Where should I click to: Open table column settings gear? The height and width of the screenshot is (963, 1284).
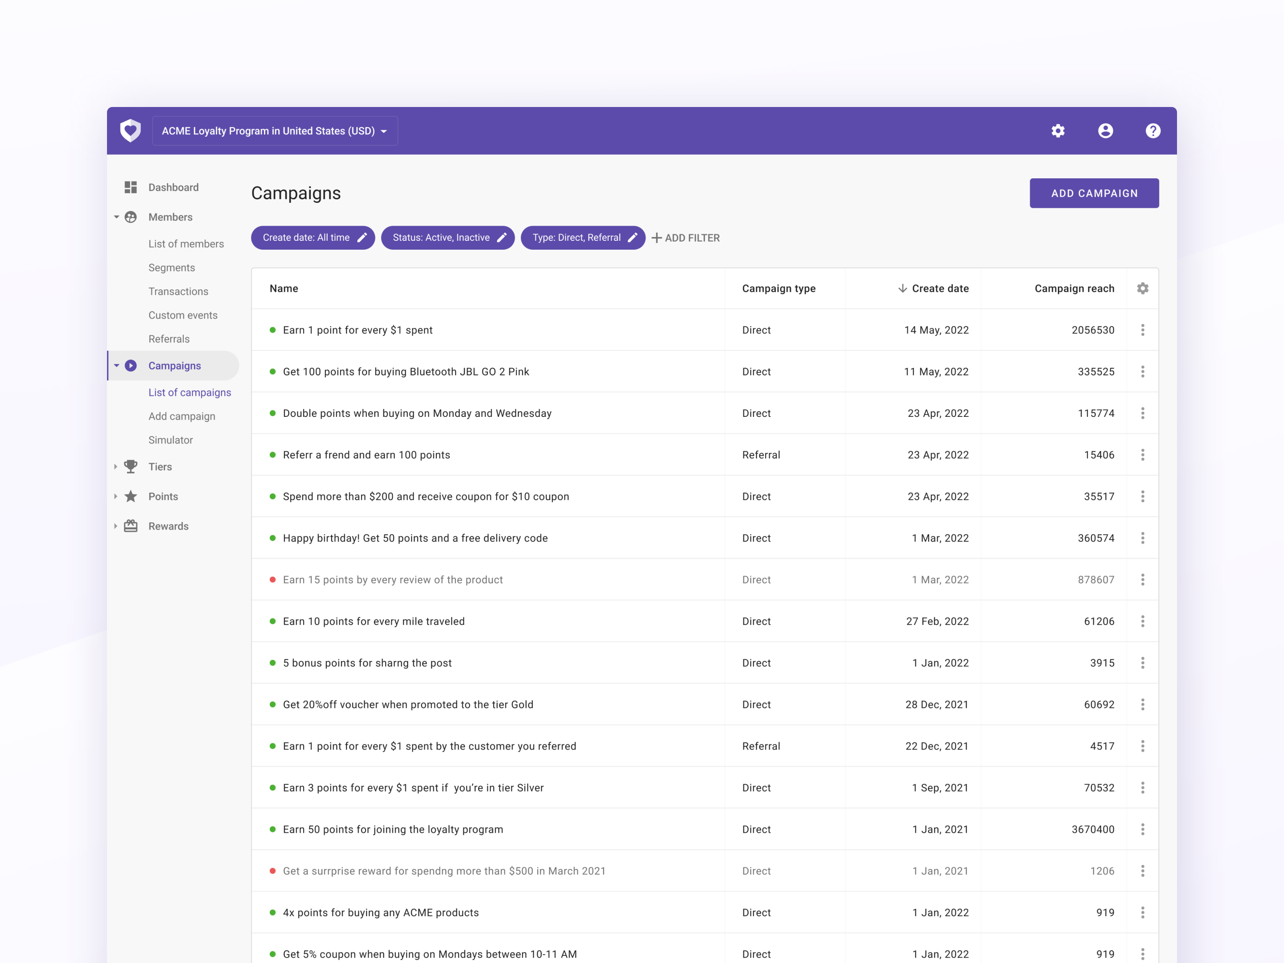coord(1142,288)
